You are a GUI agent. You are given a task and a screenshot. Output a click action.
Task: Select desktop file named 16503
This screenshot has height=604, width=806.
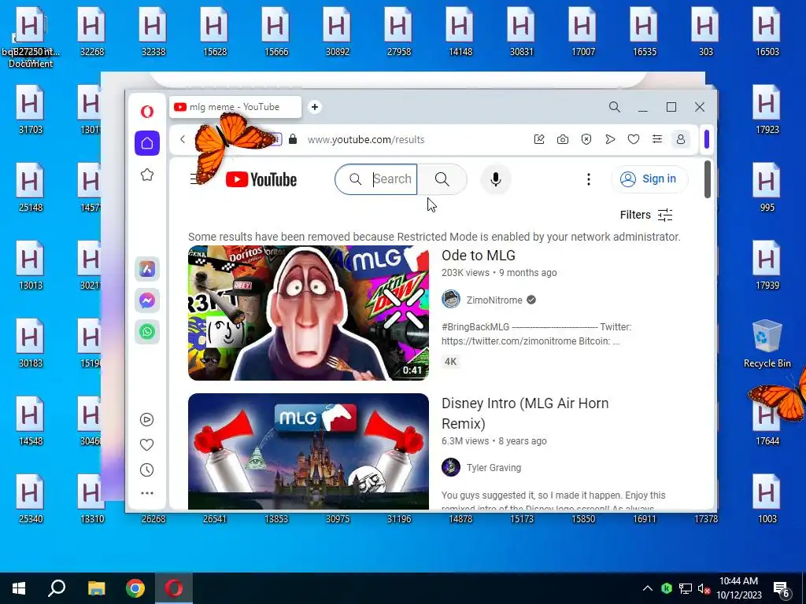(767, 31)
